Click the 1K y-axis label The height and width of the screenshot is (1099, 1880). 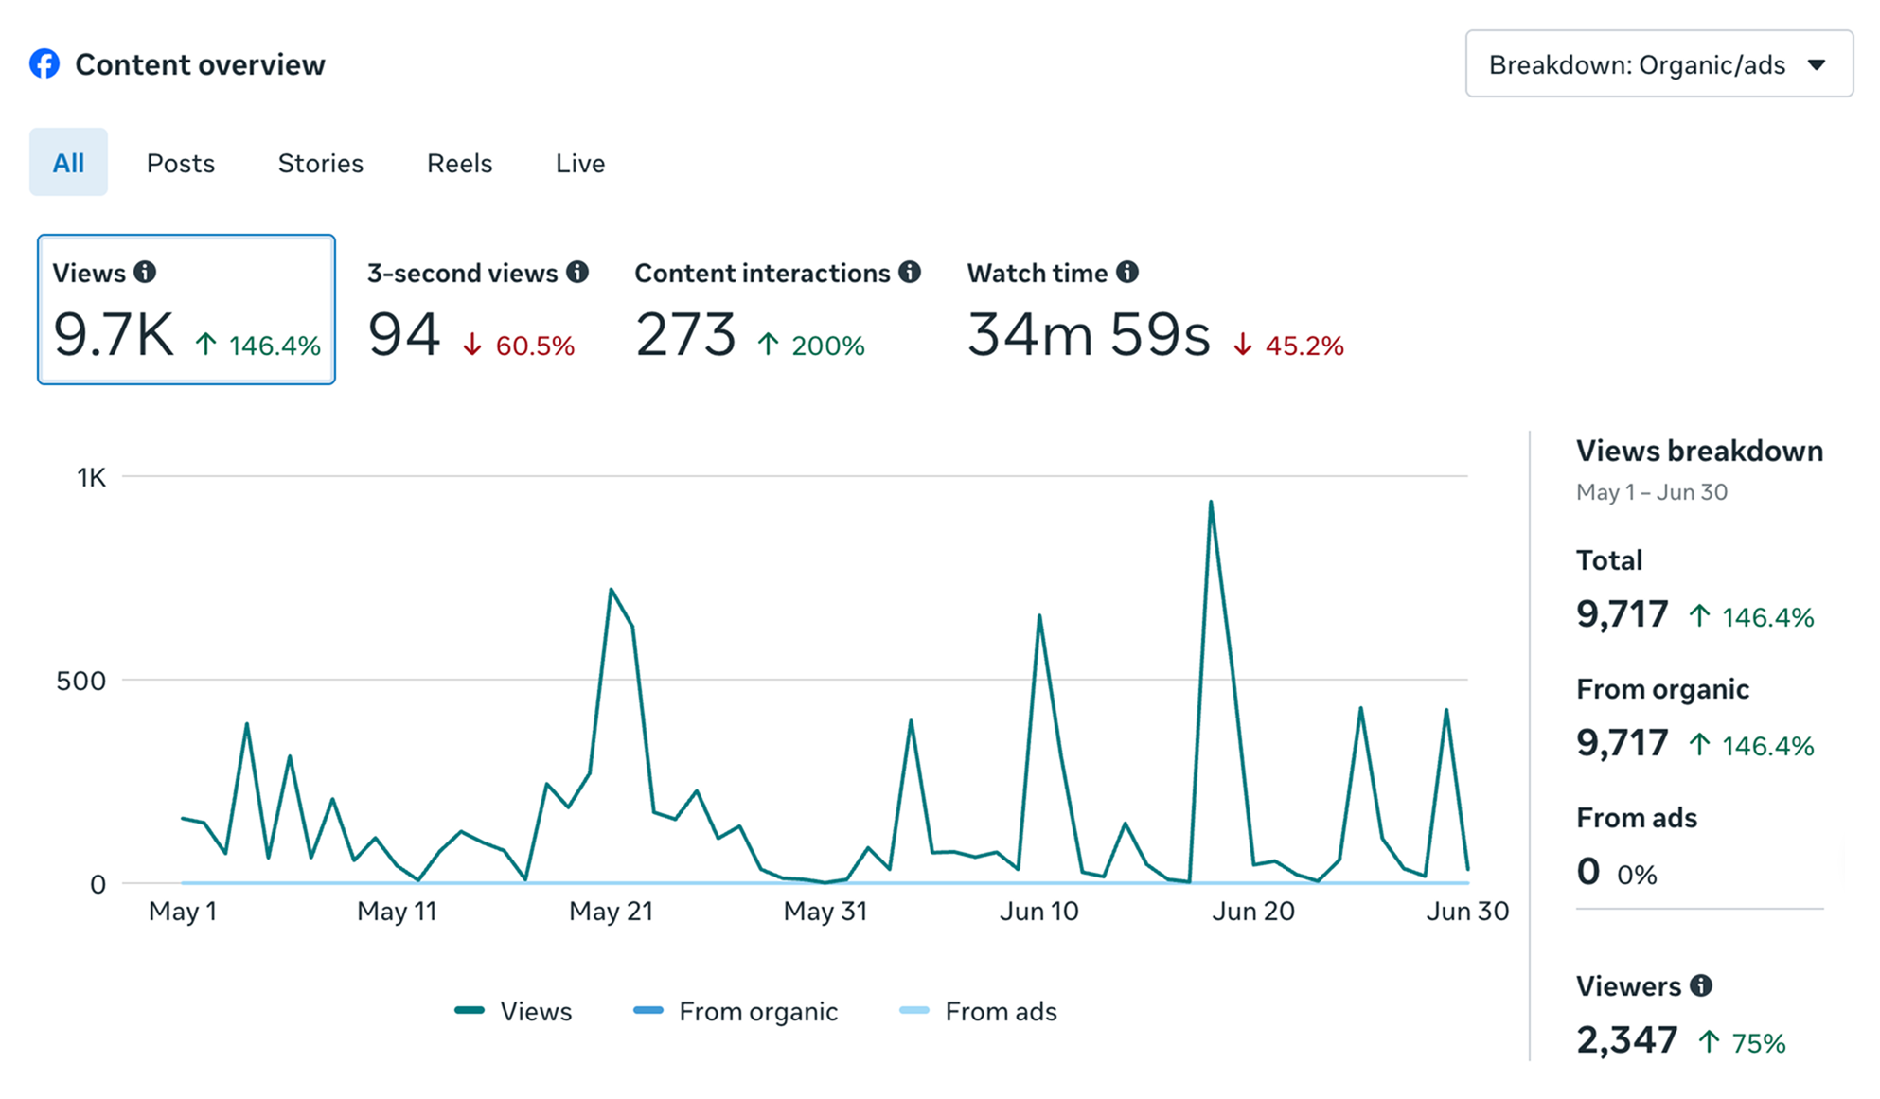click(92, 478)
